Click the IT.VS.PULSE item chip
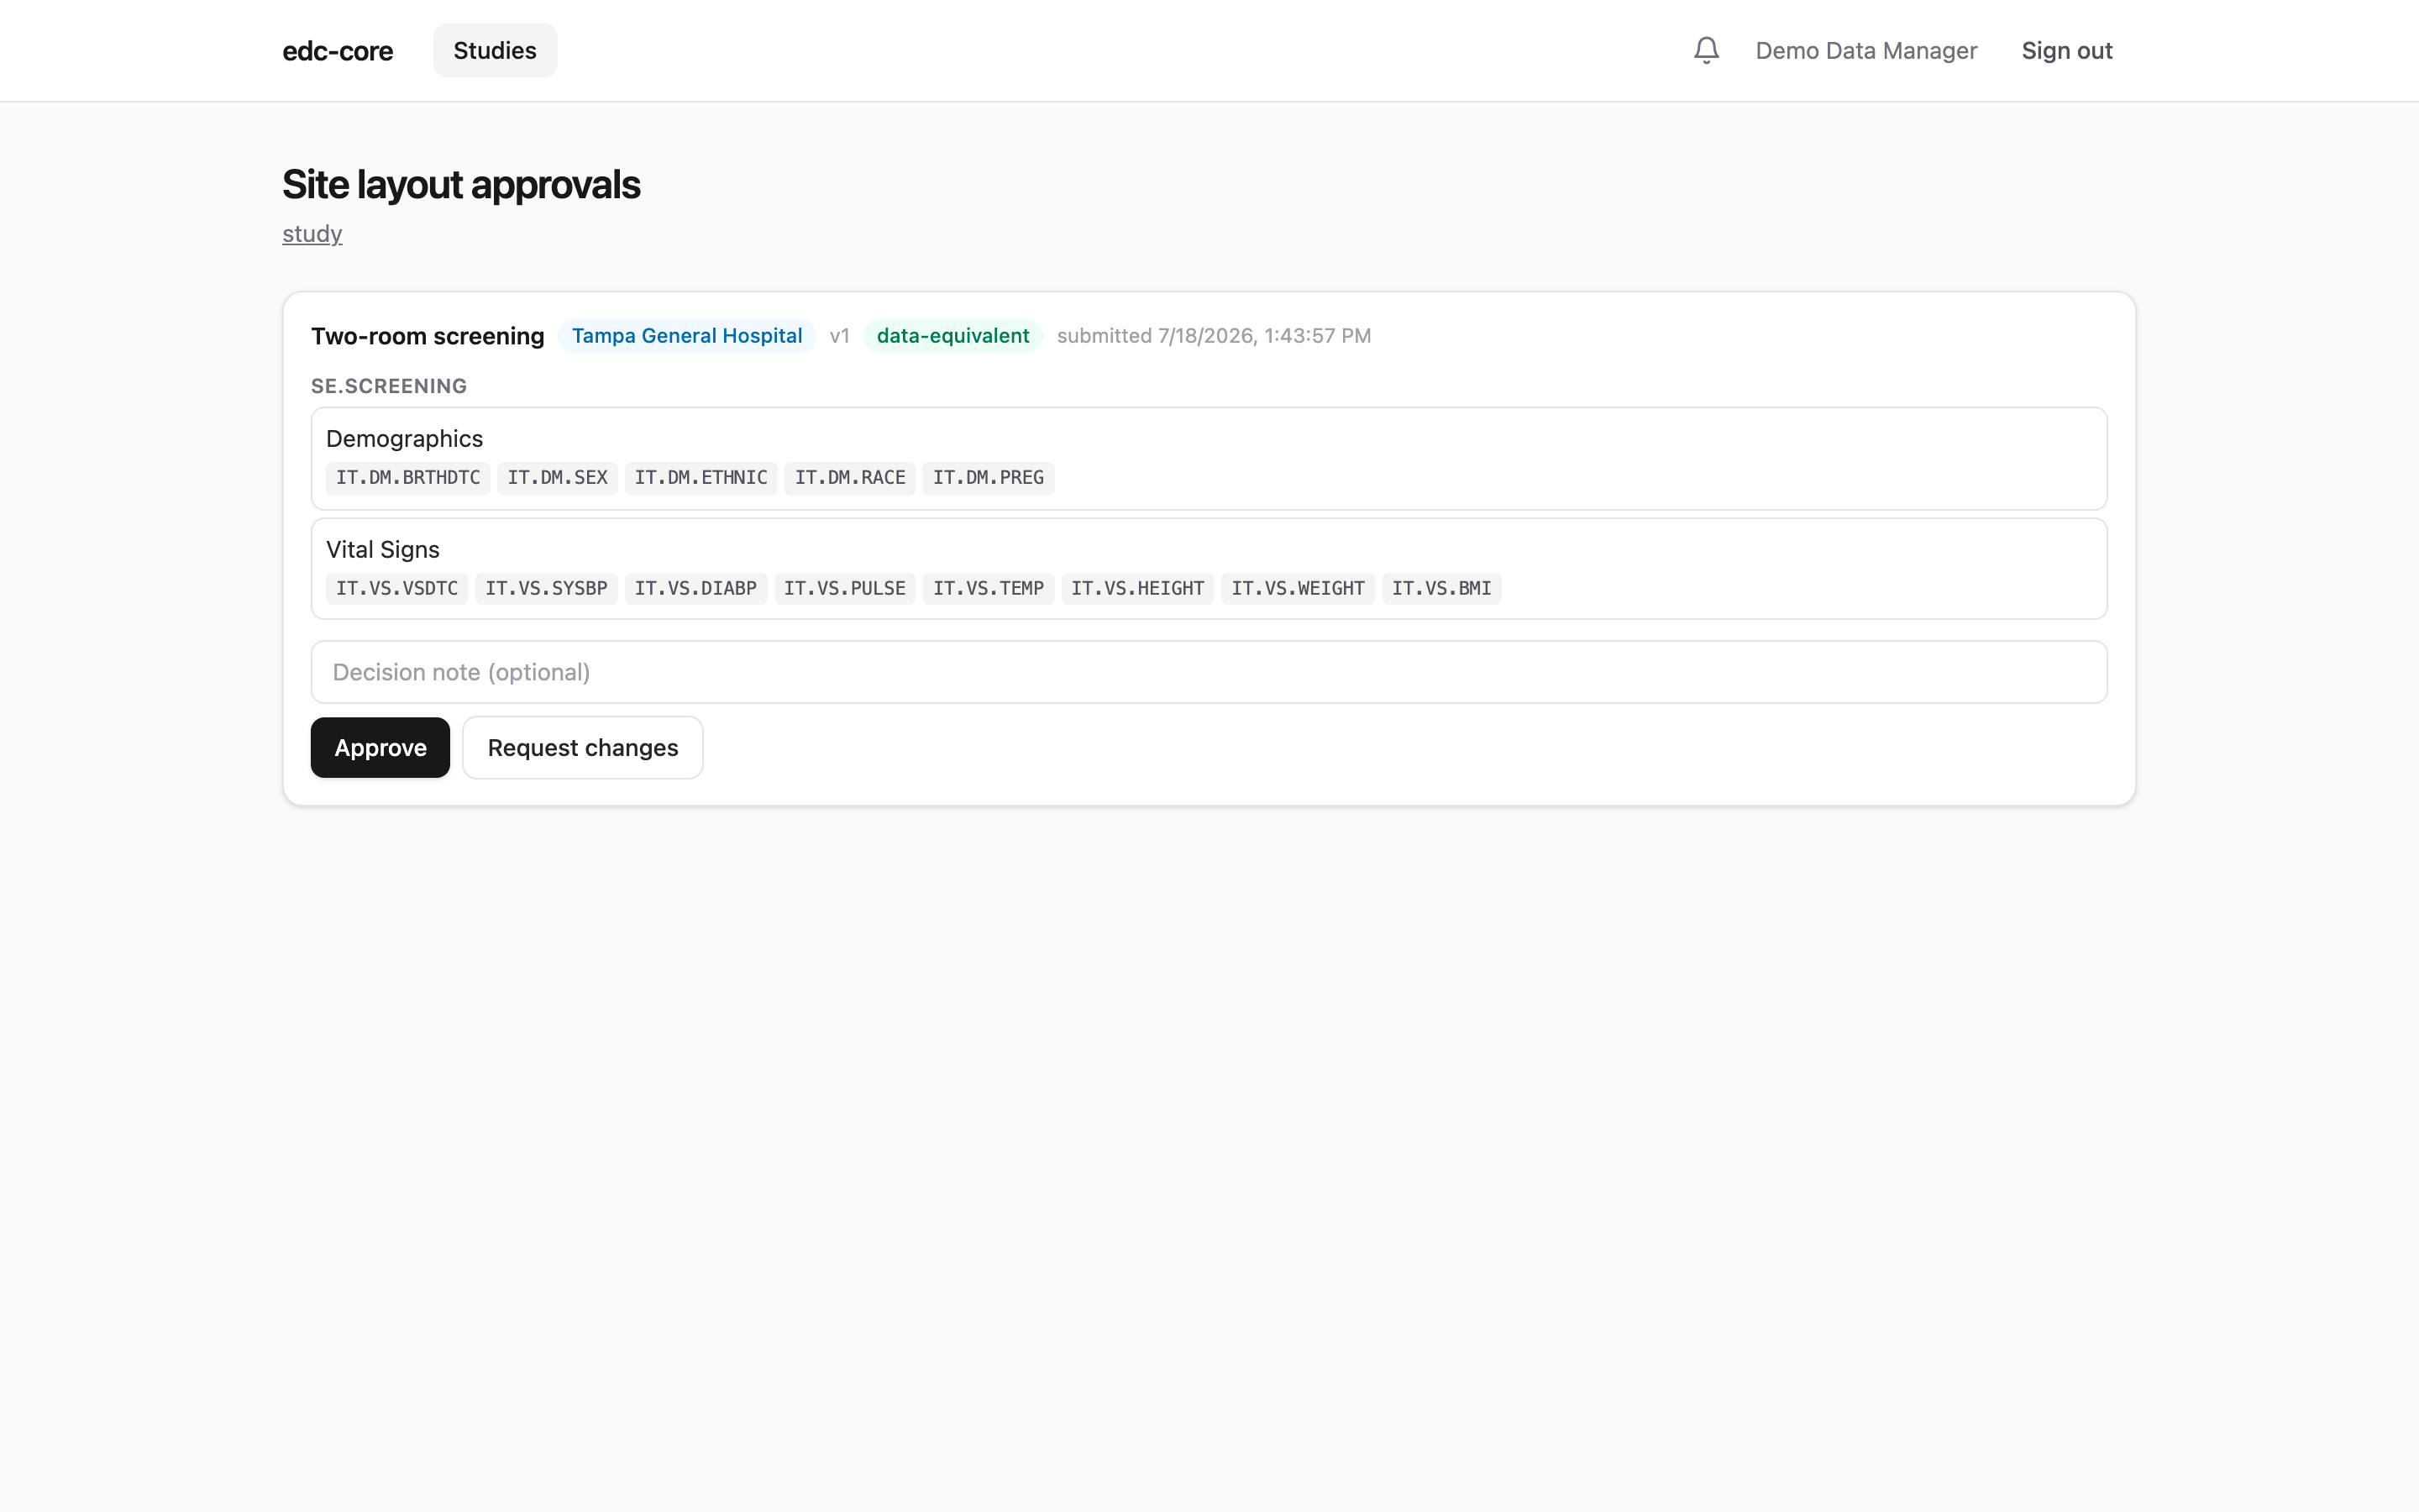 click(x=845, y=589)
